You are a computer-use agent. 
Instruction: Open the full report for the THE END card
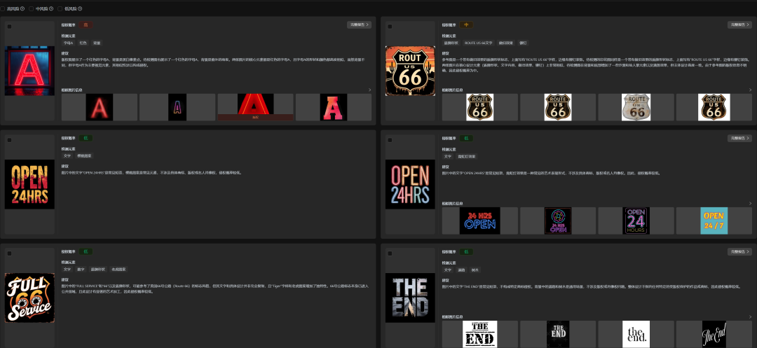739,251
